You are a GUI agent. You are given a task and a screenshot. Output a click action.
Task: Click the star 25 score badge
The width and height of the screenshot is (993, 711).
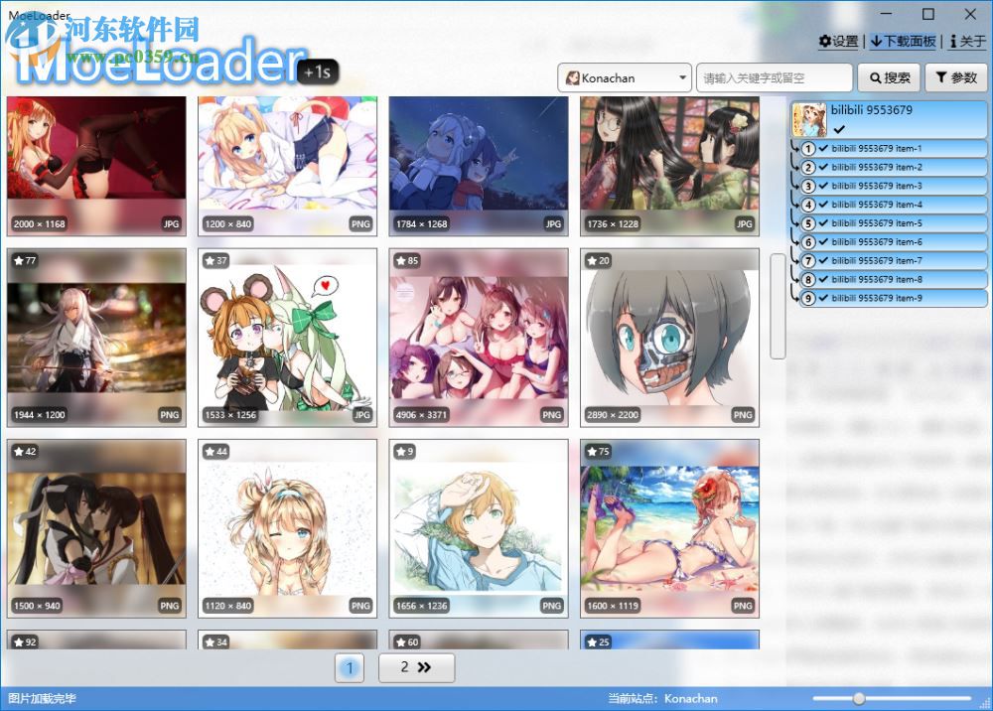[x=599, y=642]
